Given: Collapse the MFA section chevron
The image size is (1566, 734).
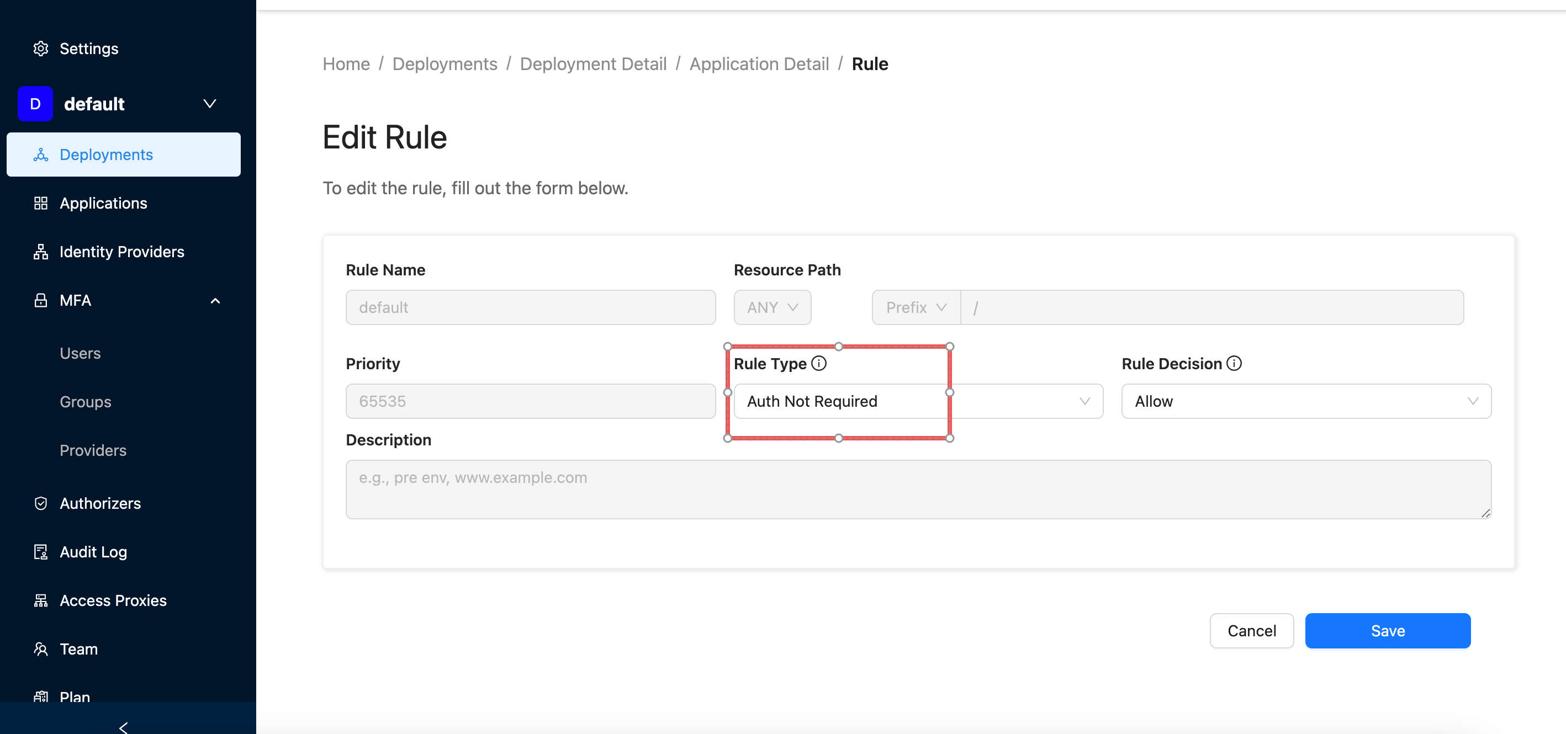Looking at the screenshot, I should pyautogui.click(x=215, y=301).
